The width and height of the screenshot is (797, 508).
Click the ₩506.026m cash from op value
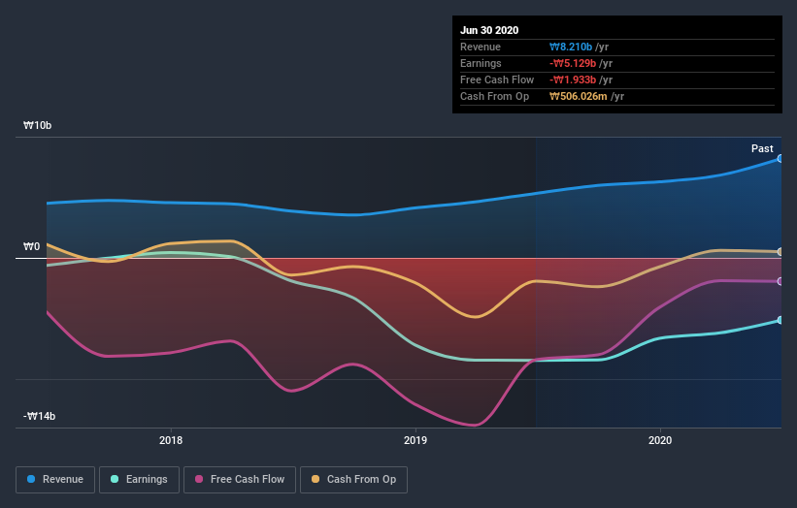[578, 96]
